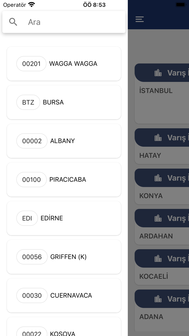
Task: Open the hamburger navigation menu
Action: click(x=140, y=19)
